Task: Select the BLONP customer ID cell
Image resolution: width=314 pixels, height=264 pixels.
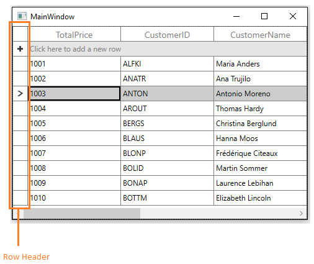Action: click(x=167, y=153)
